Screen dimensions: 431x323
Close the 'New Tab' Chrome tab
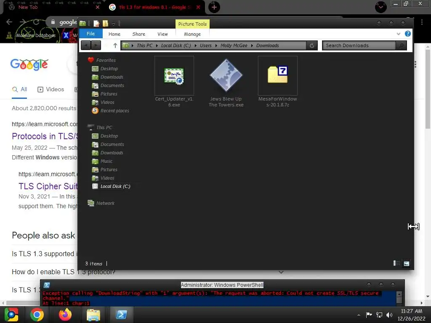point(97,8)
